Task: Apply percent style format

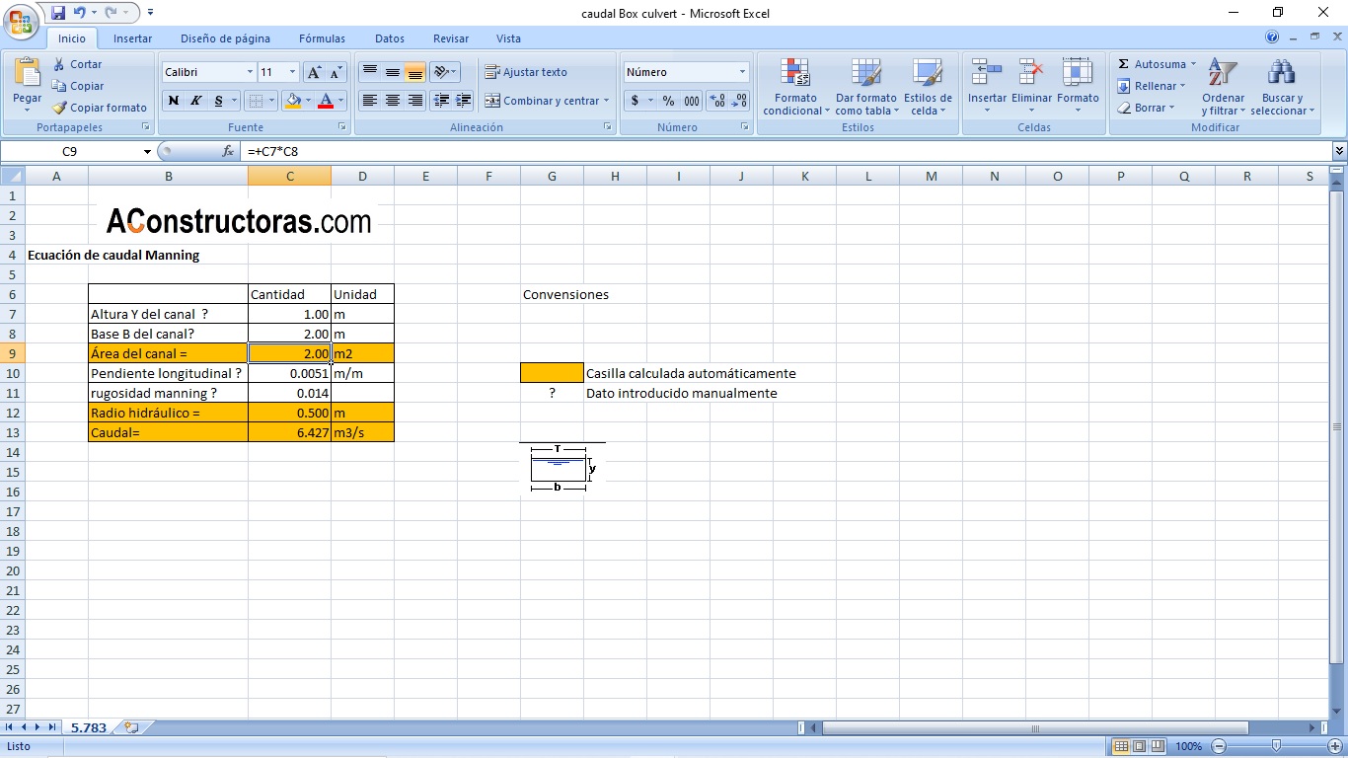Action: (x=668, y=101)
